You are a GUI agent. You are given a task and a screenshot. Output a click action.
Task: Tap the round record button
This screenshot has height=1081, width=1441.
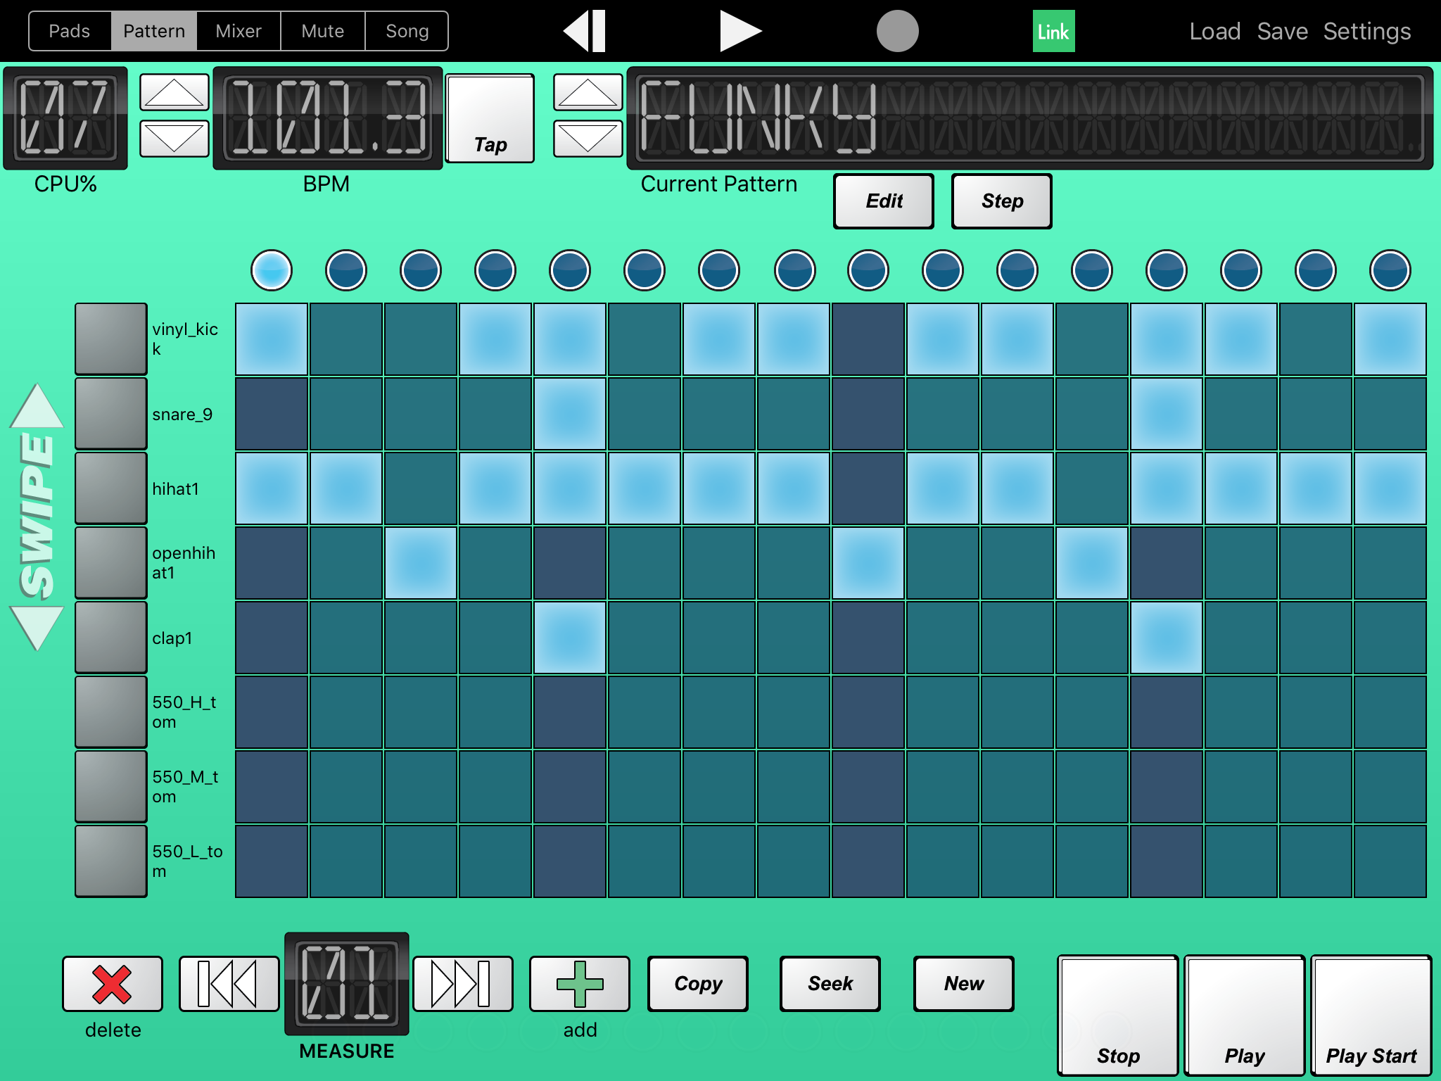coord(897,31)
